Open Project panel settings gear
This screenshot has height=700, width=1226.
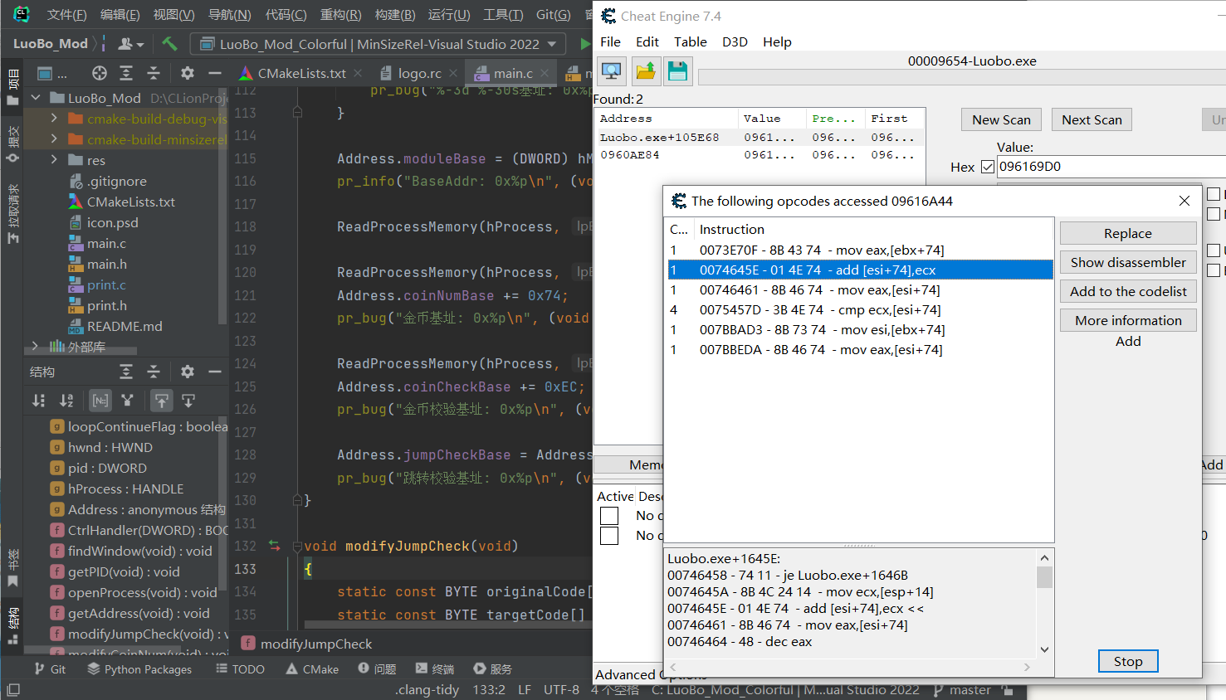pyautogui.click(x=188, y=73)
